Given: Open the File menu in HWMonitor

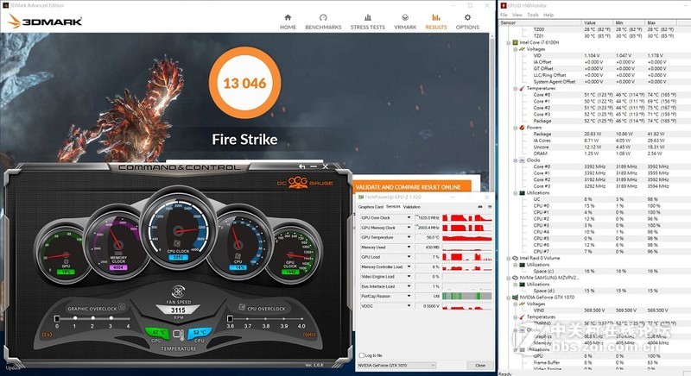Looking at the screenshot, I should 504,15.
